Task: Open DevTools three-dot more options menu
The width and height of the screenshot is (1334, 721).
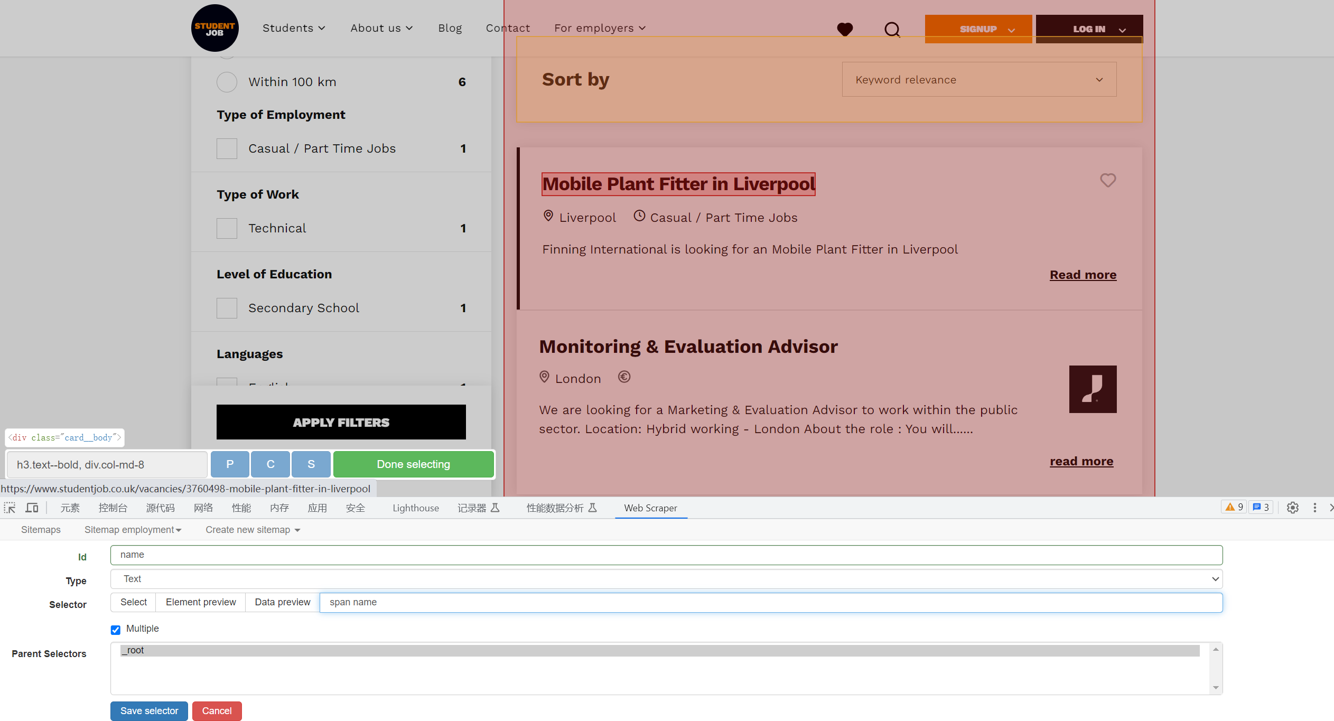Action: (x=1314, y=508)
